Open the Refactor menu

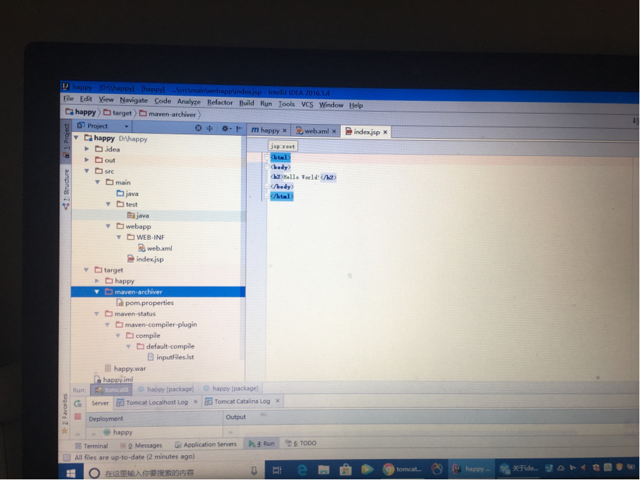[x=219, y=102]
